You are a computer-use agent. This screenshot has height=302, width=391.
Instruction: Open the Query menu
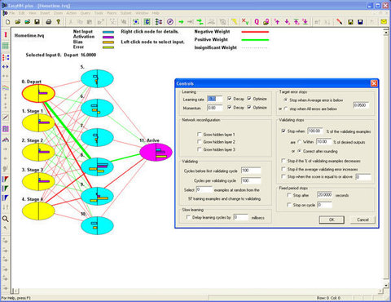86,13
